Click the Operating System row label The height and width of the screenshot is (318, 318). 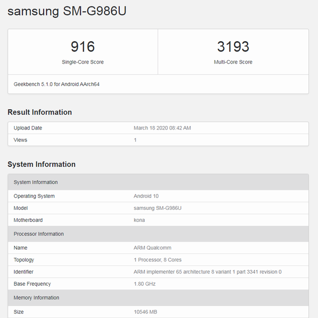[x=34, y=196]
